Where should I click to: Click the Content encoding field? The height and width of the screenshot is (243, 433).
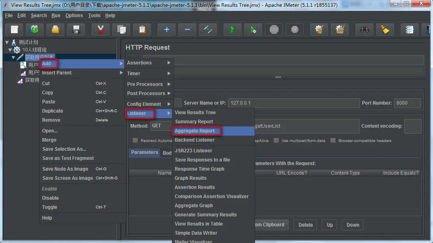click(x=413, y=126)
